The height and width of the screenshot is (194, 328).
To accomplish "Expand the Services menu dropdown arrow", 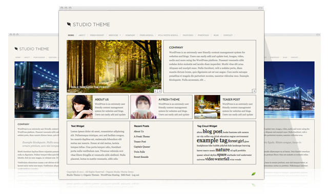I will click(x=120, y=35).
